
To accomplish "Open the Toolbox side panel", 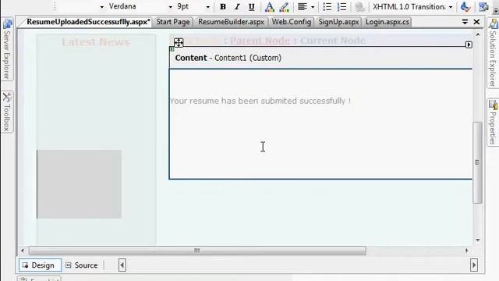I will click(7, 112).
